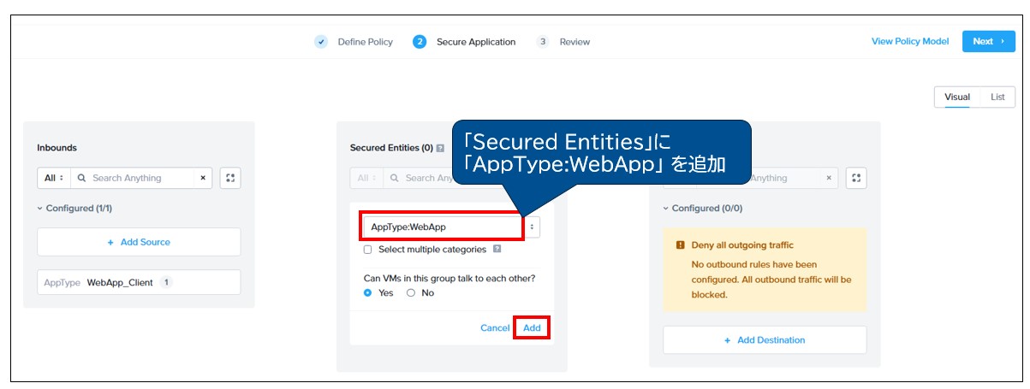The image size is (1030, 389).
Task: Clear the Inbounds search field with X
Action: [x=203, y=178]
